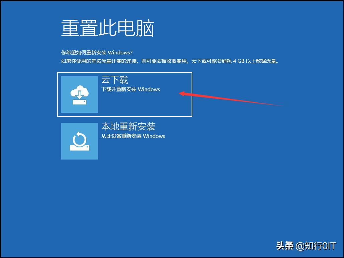Click the white cloud shape on the tile
Screen dimensions: 344x258
77,91
